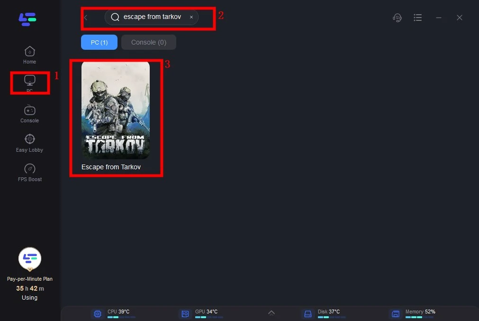Viewport: 479px width, 321px height.
Task: Open the Console gamepad section
Action: (x=29, y=113)
